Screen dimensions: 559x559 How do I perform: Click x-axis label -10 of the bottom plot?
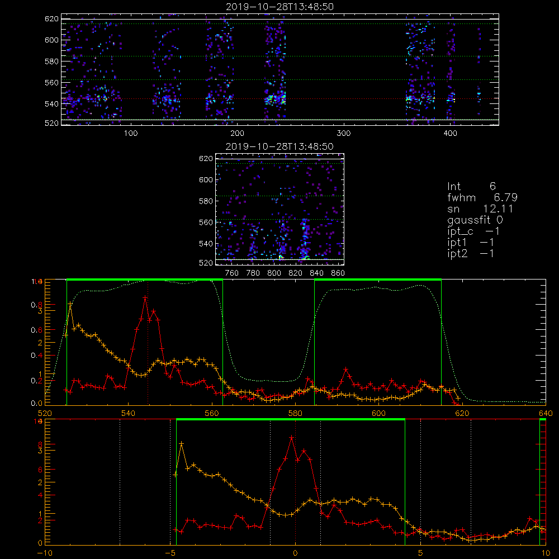point(45,553)
